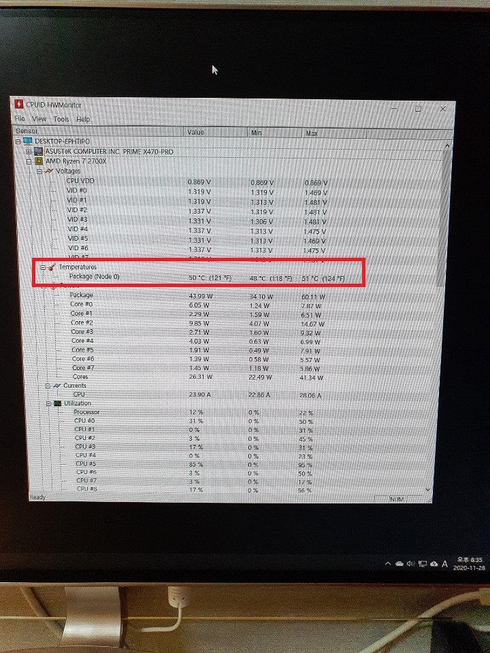Viewport: 490px width, 653px height.
Task: Expand the ASUSTeK COMPUTER INC. node
Action: [29, 152]
